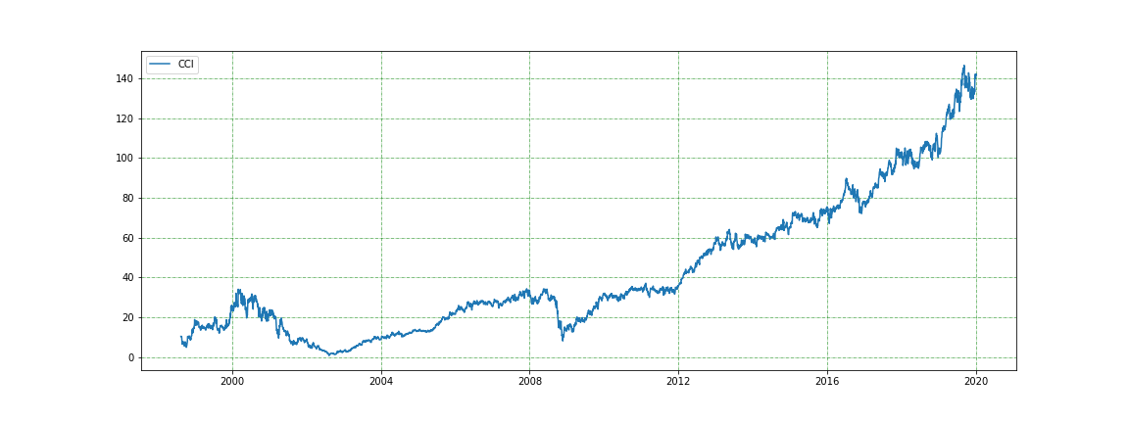Click the 140 y-axis tick label
Viewport: 1129px width, 423px height.
(x=125, y=78)
